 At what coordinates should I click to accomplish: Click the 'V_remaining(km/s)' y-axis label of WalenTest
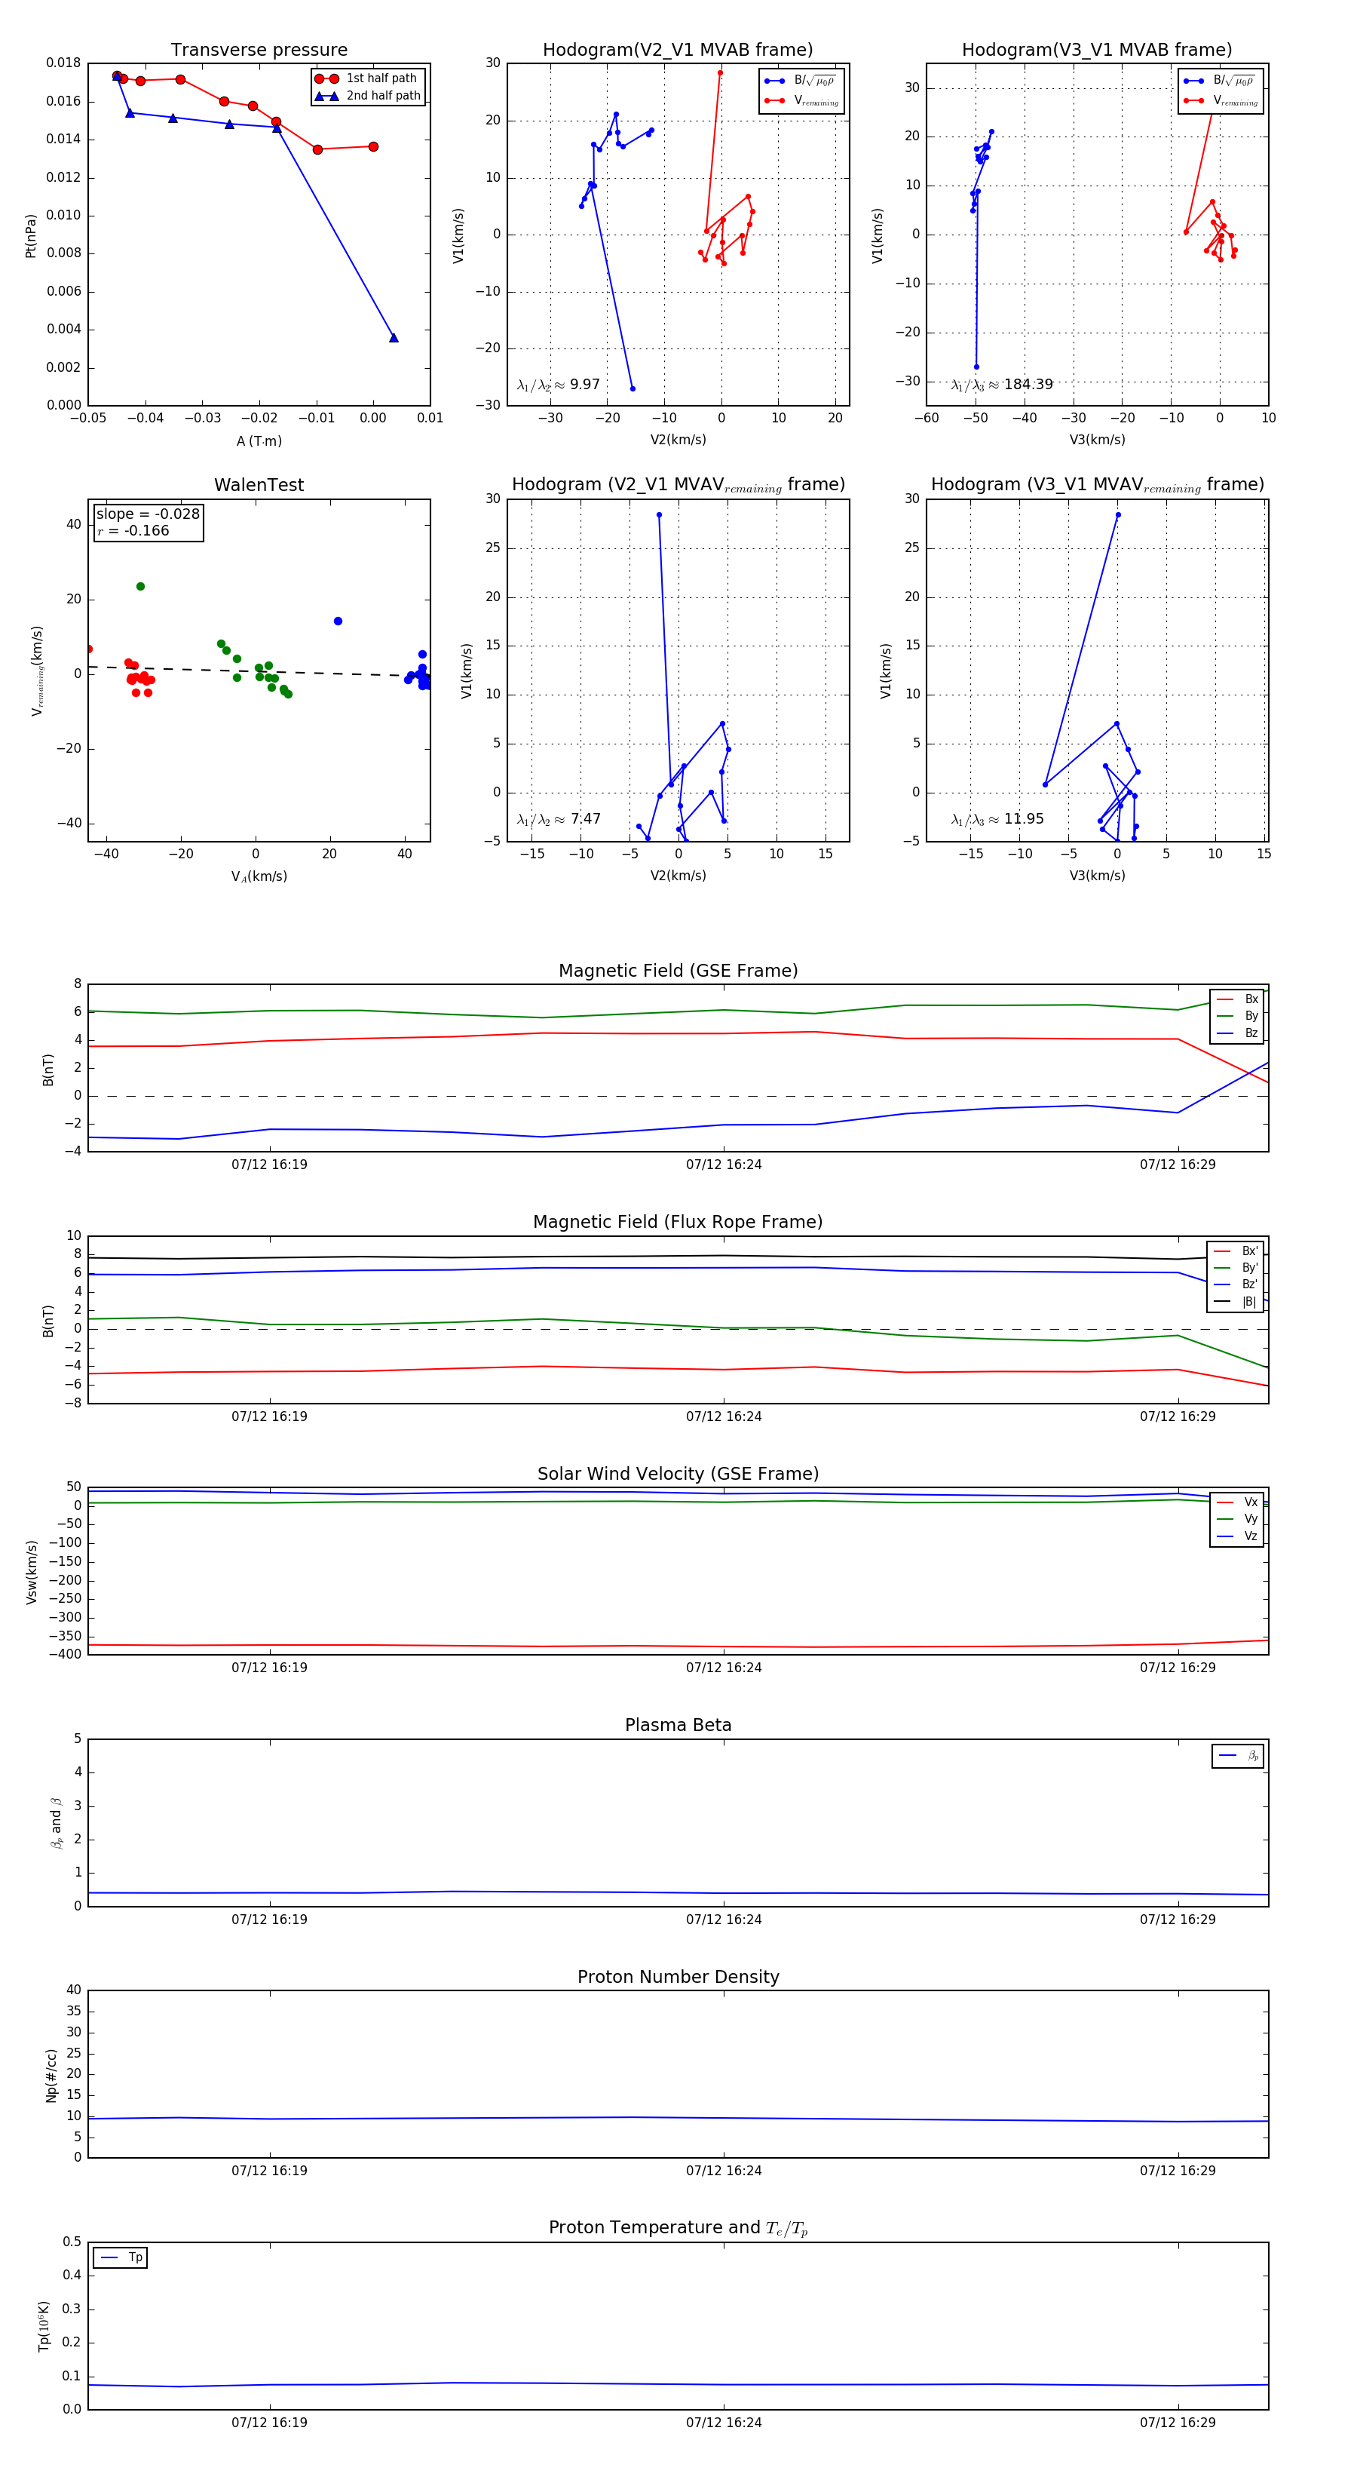click(38, 671)
